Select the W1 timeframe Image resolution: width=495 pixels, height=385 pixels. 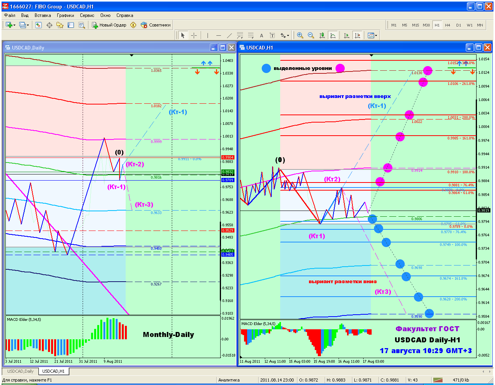click(x=470, y=25)
